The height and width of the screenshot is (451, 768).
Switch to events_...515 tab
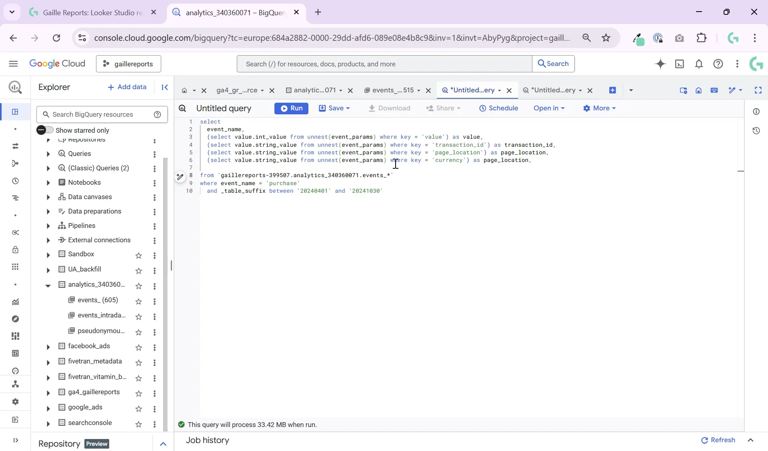click(389, 90)
